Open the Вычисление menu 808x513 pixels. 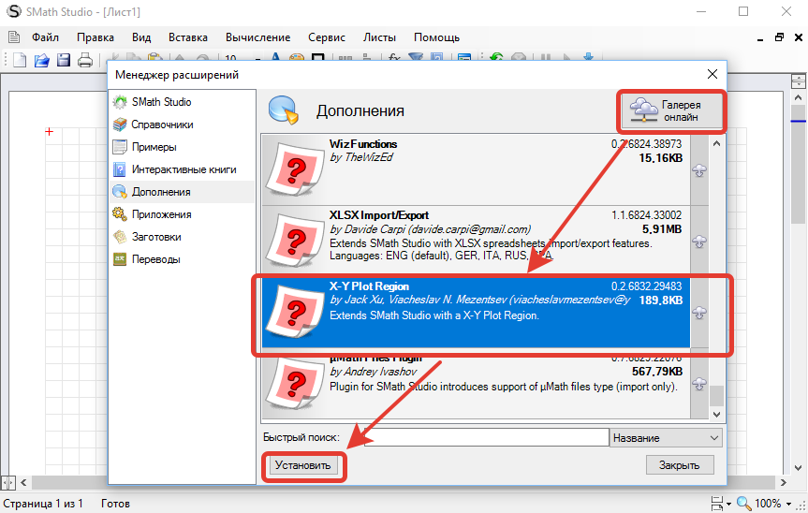(x=257, y=37)
